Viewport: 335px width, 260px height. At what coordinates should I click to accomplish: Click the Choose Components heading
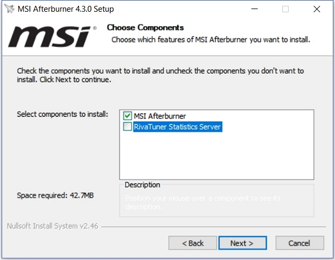click(145, 28)
